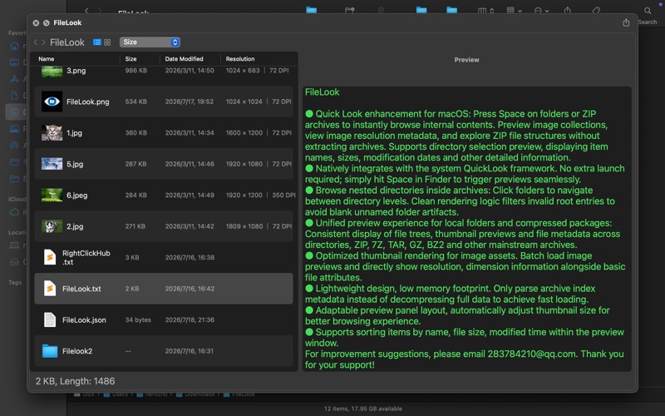Select the RightClickHub.txt name
The image size is (665, 416).
(x=86, y=257)
